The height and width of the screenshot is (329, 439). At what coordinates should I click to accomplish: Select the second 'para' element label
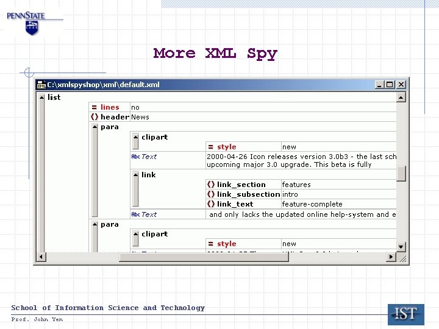(110, 224)
